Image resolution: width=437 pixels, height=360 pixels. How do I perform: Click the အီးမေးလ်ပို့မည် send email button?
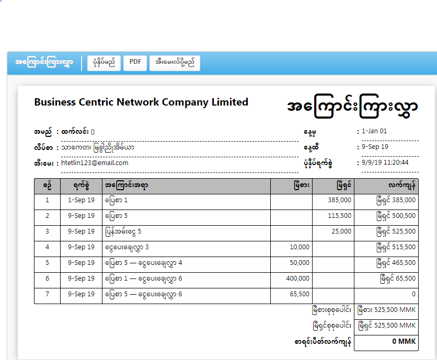point(175,63)
